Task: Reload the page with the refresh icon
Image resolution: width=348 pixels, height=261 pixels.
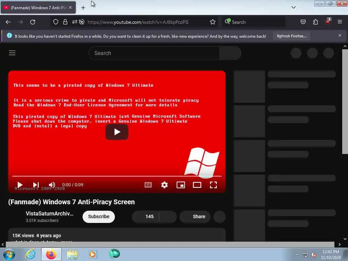Action: click(x=33, y=22)
